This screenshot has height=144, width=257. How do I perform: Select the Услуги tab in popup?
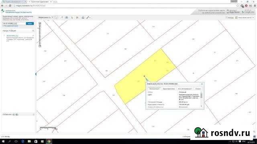198,89
